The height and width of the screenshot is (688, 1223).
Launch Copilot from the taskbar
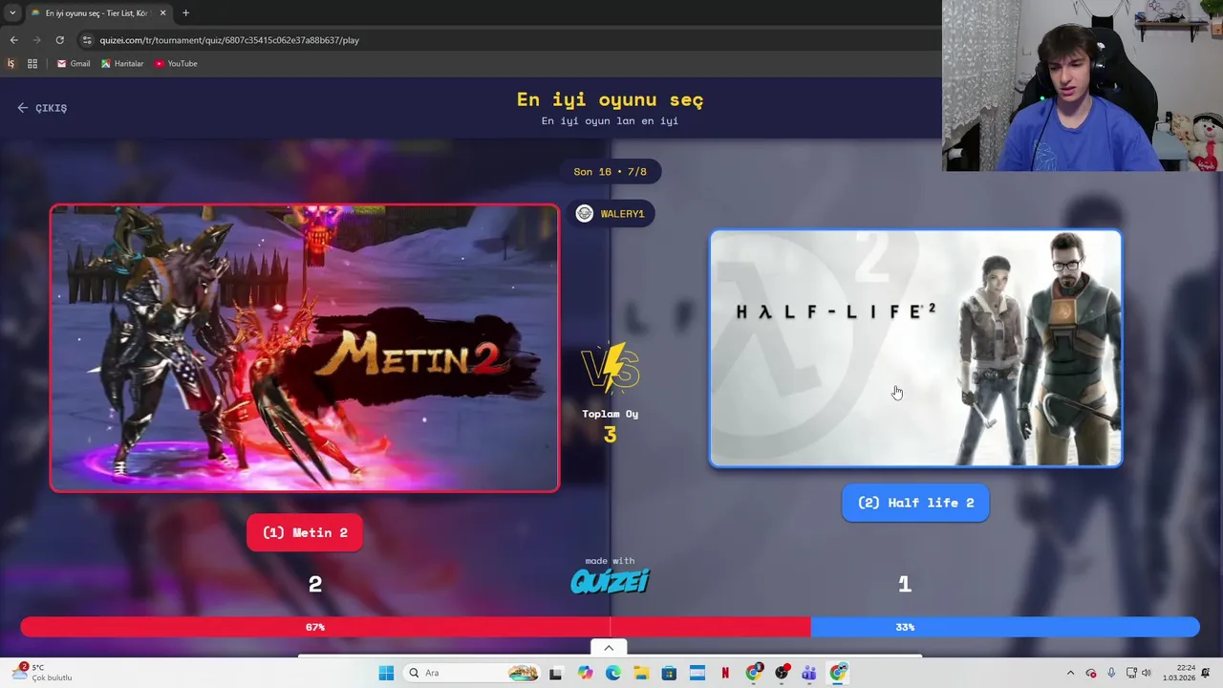pos(585,673)
